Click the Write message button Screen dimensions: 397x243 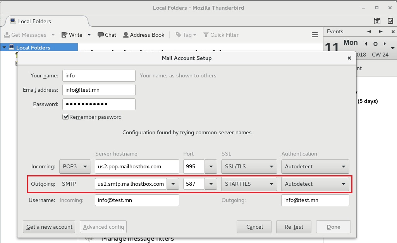[72, 35]
